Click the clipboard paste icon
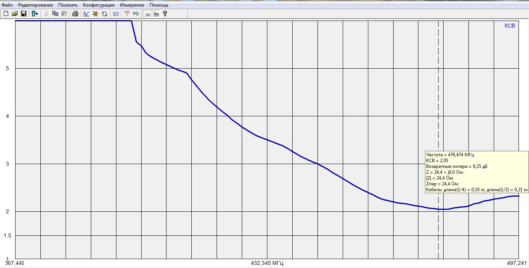529x268 pixels. click(64, 14)
